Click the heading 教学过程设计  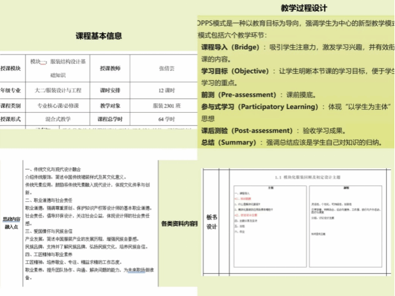[x=304, y=8]
